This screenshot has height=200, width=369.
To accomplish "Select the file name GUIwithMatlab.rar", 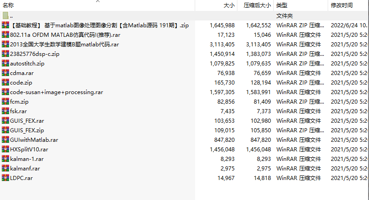I will [34, 140].
